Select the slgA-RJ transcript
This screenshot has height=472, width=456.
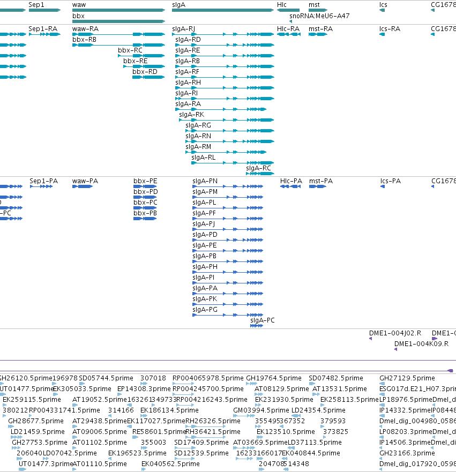223,34
